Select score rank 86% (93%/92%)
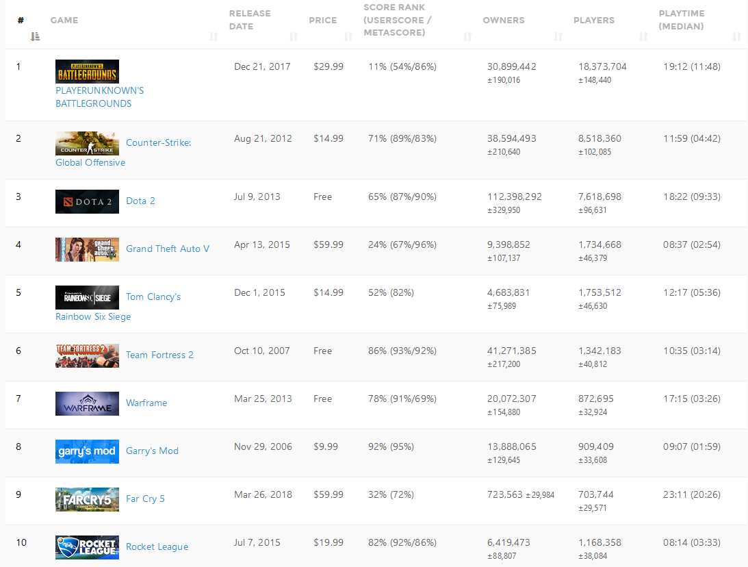 pos(402,351)
